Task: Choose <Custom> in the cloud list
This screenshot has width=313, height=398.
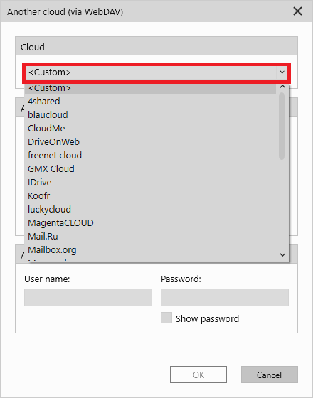Action: [x=150, y=88]
